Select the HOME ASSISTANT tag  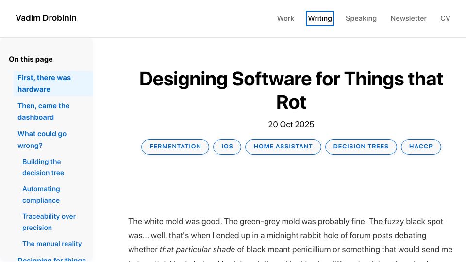coord(283,147)
